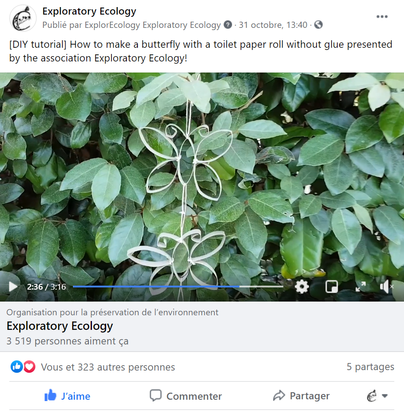Play the butterfly tutorial video

[12, 287]
